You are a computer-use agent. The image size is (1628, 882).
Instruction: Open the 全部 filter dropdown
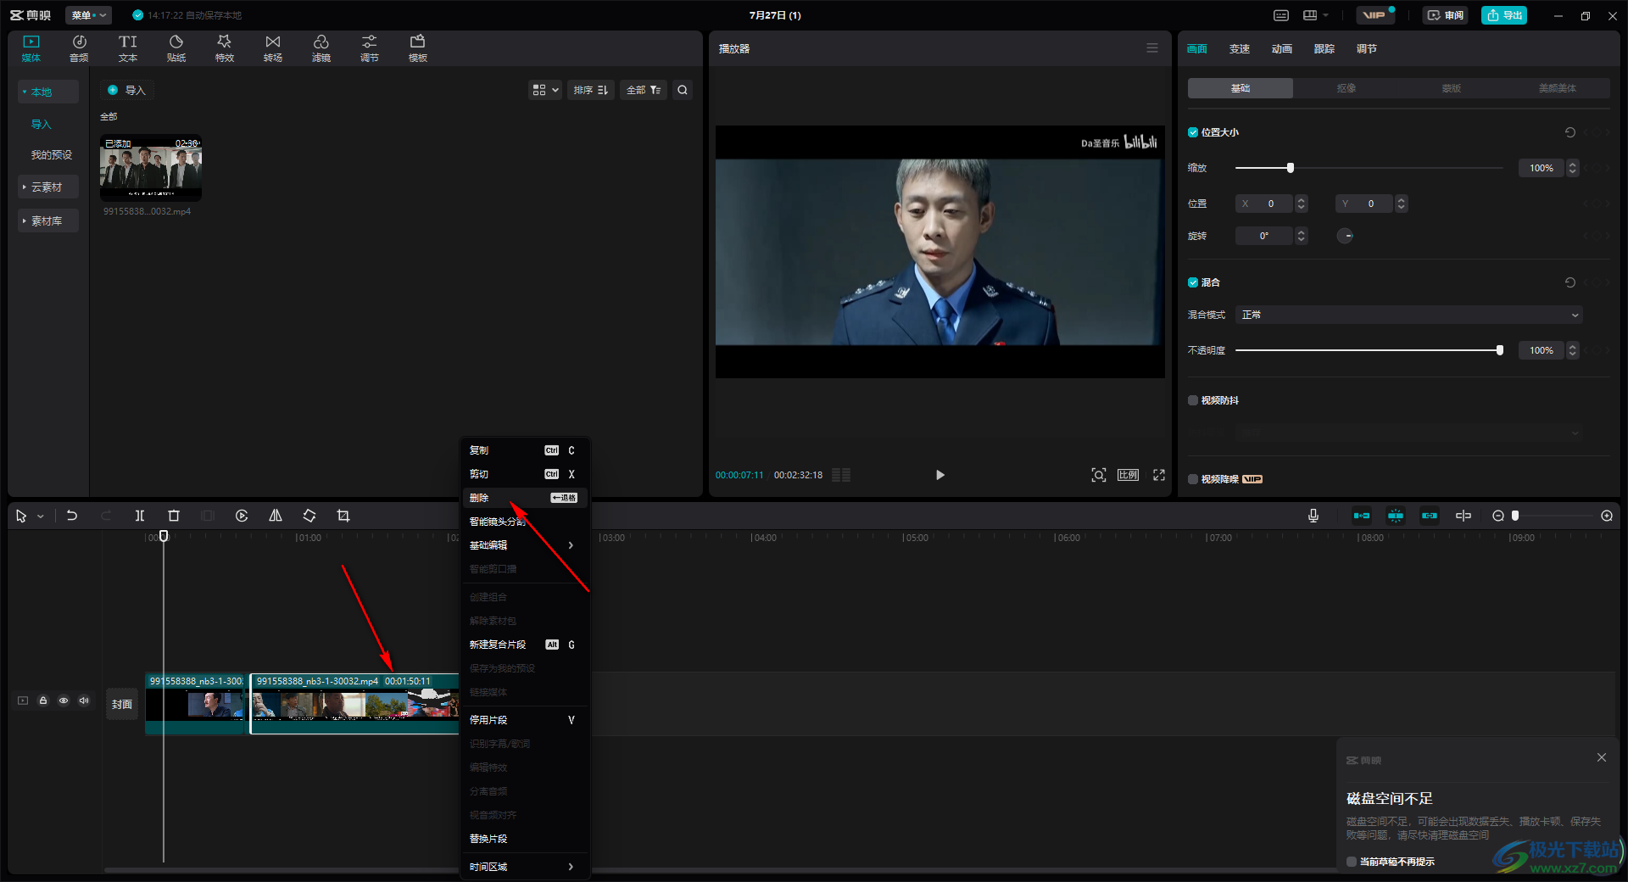644,90
